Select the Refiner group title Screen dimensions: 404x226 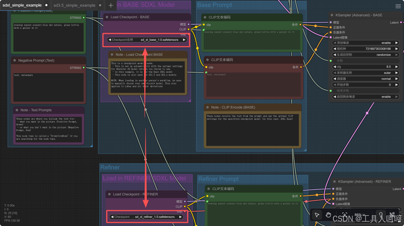click(x=110, y=167)
